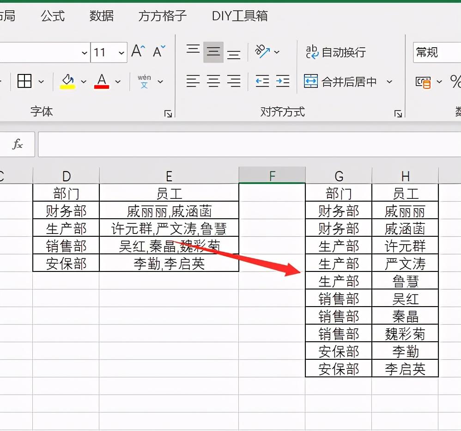This screenshot has height=431, width=461.
Task: Decrease font size with small A icon
Action: coord(159,51)
